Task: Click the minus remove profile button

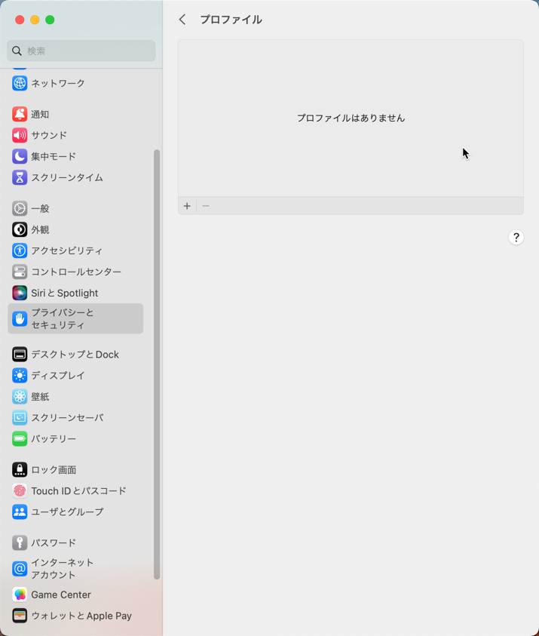Action: tap(206, 206)
